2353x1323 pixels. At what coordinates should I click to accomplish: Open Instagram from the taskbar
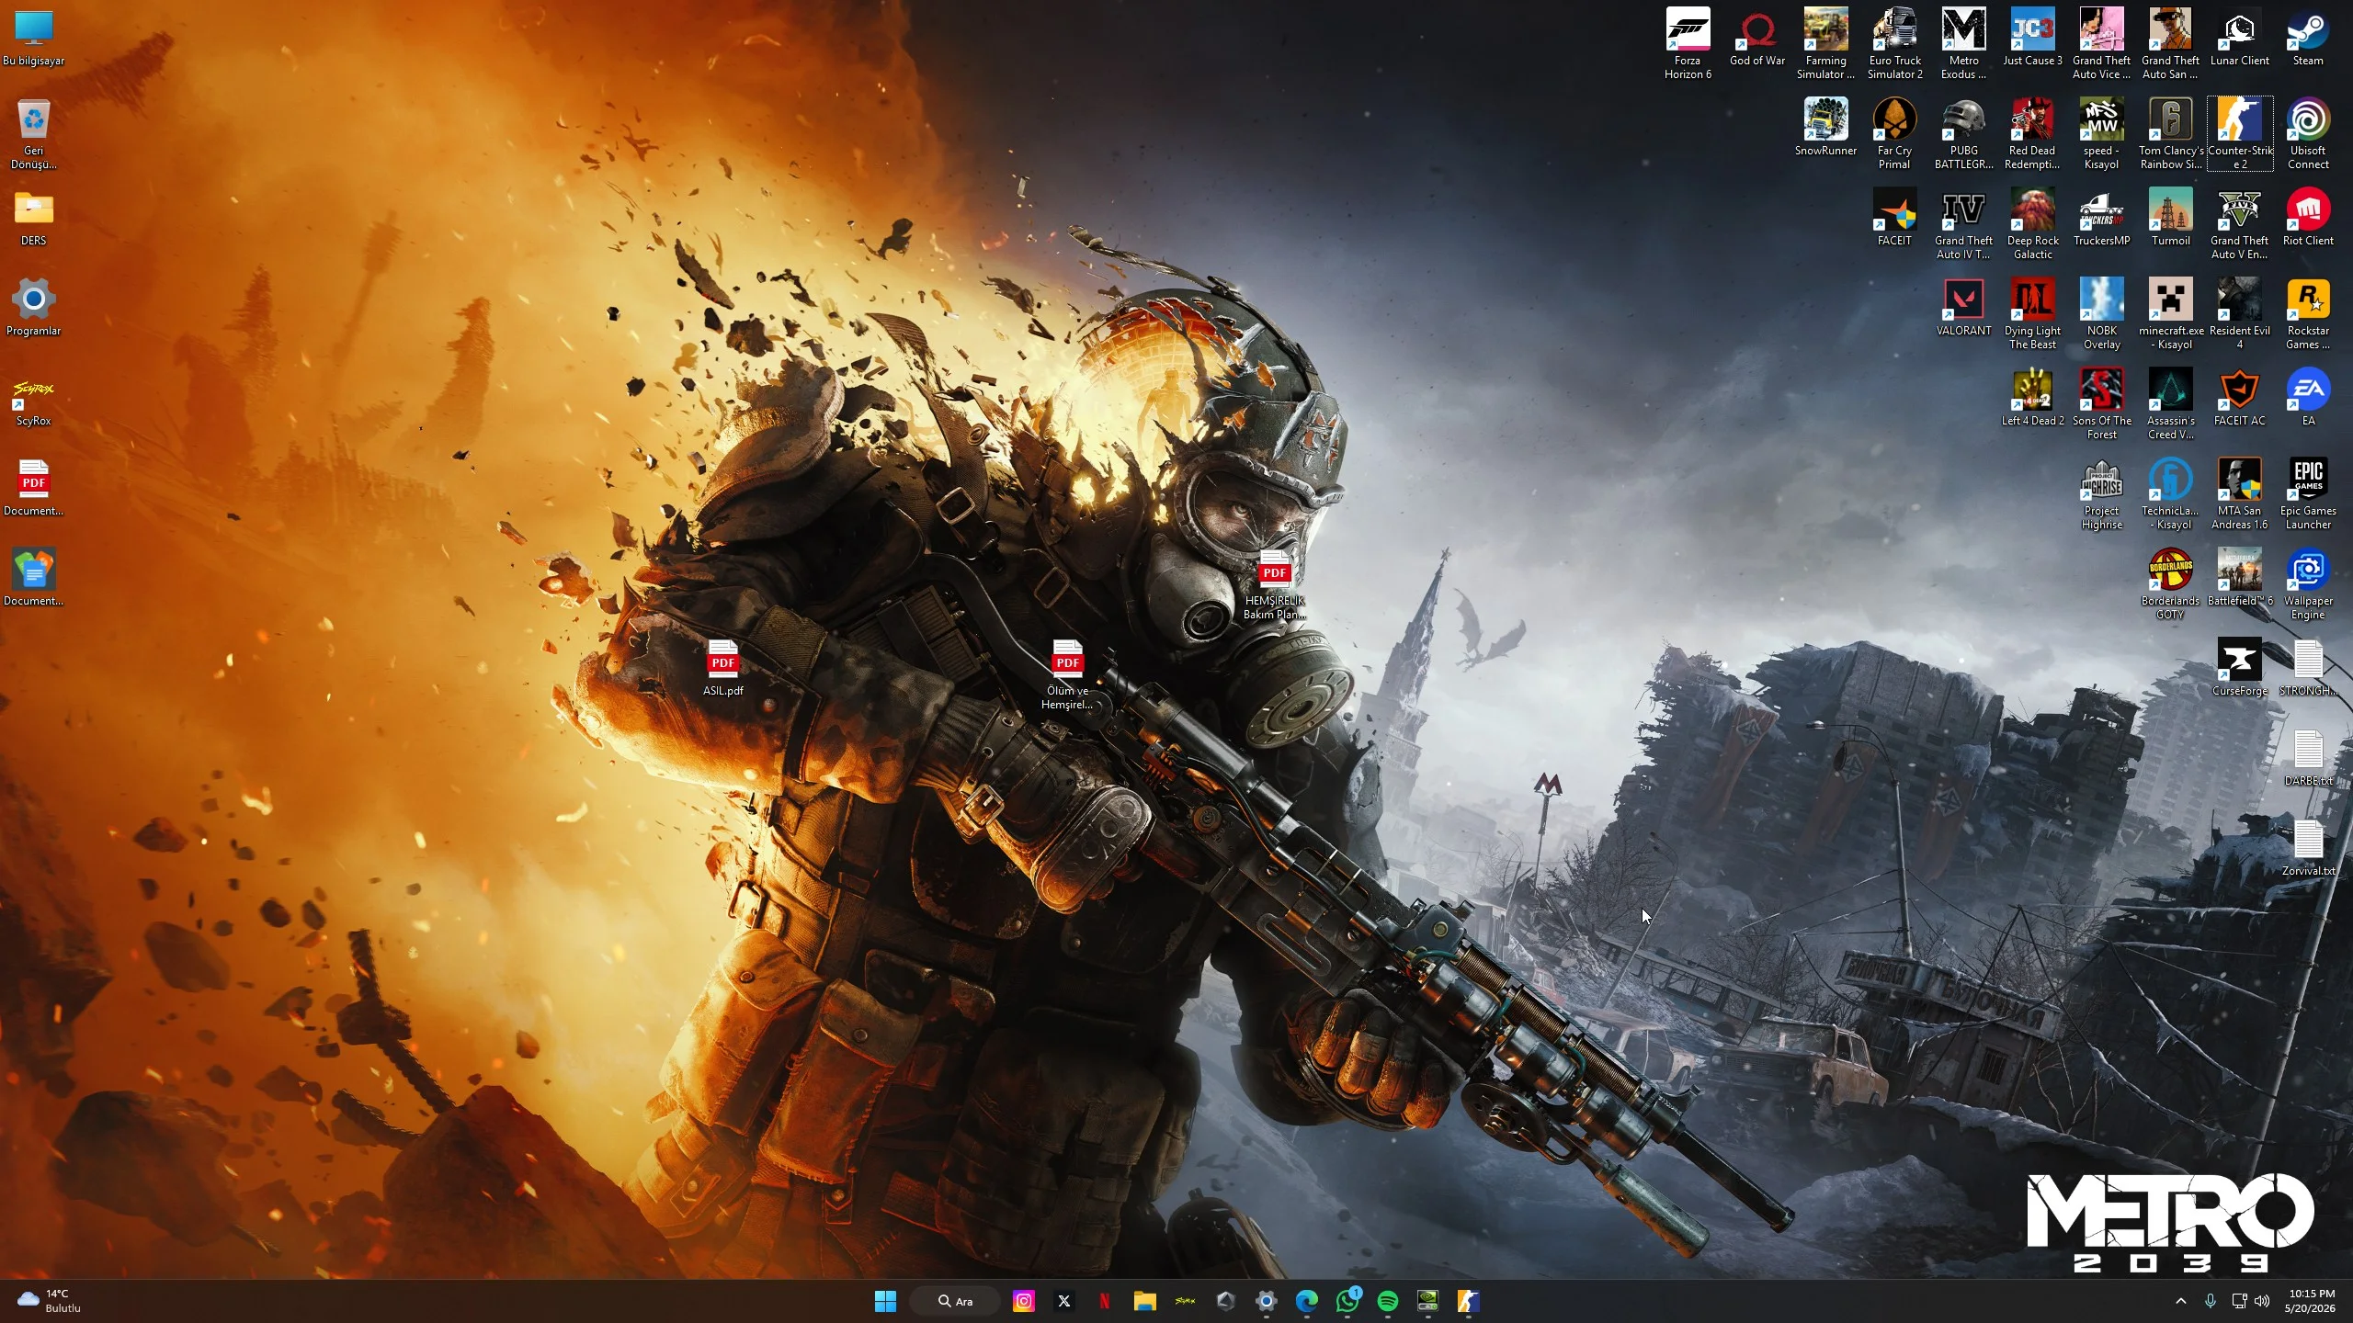pyautogui.click(x=1023, y=1301)
